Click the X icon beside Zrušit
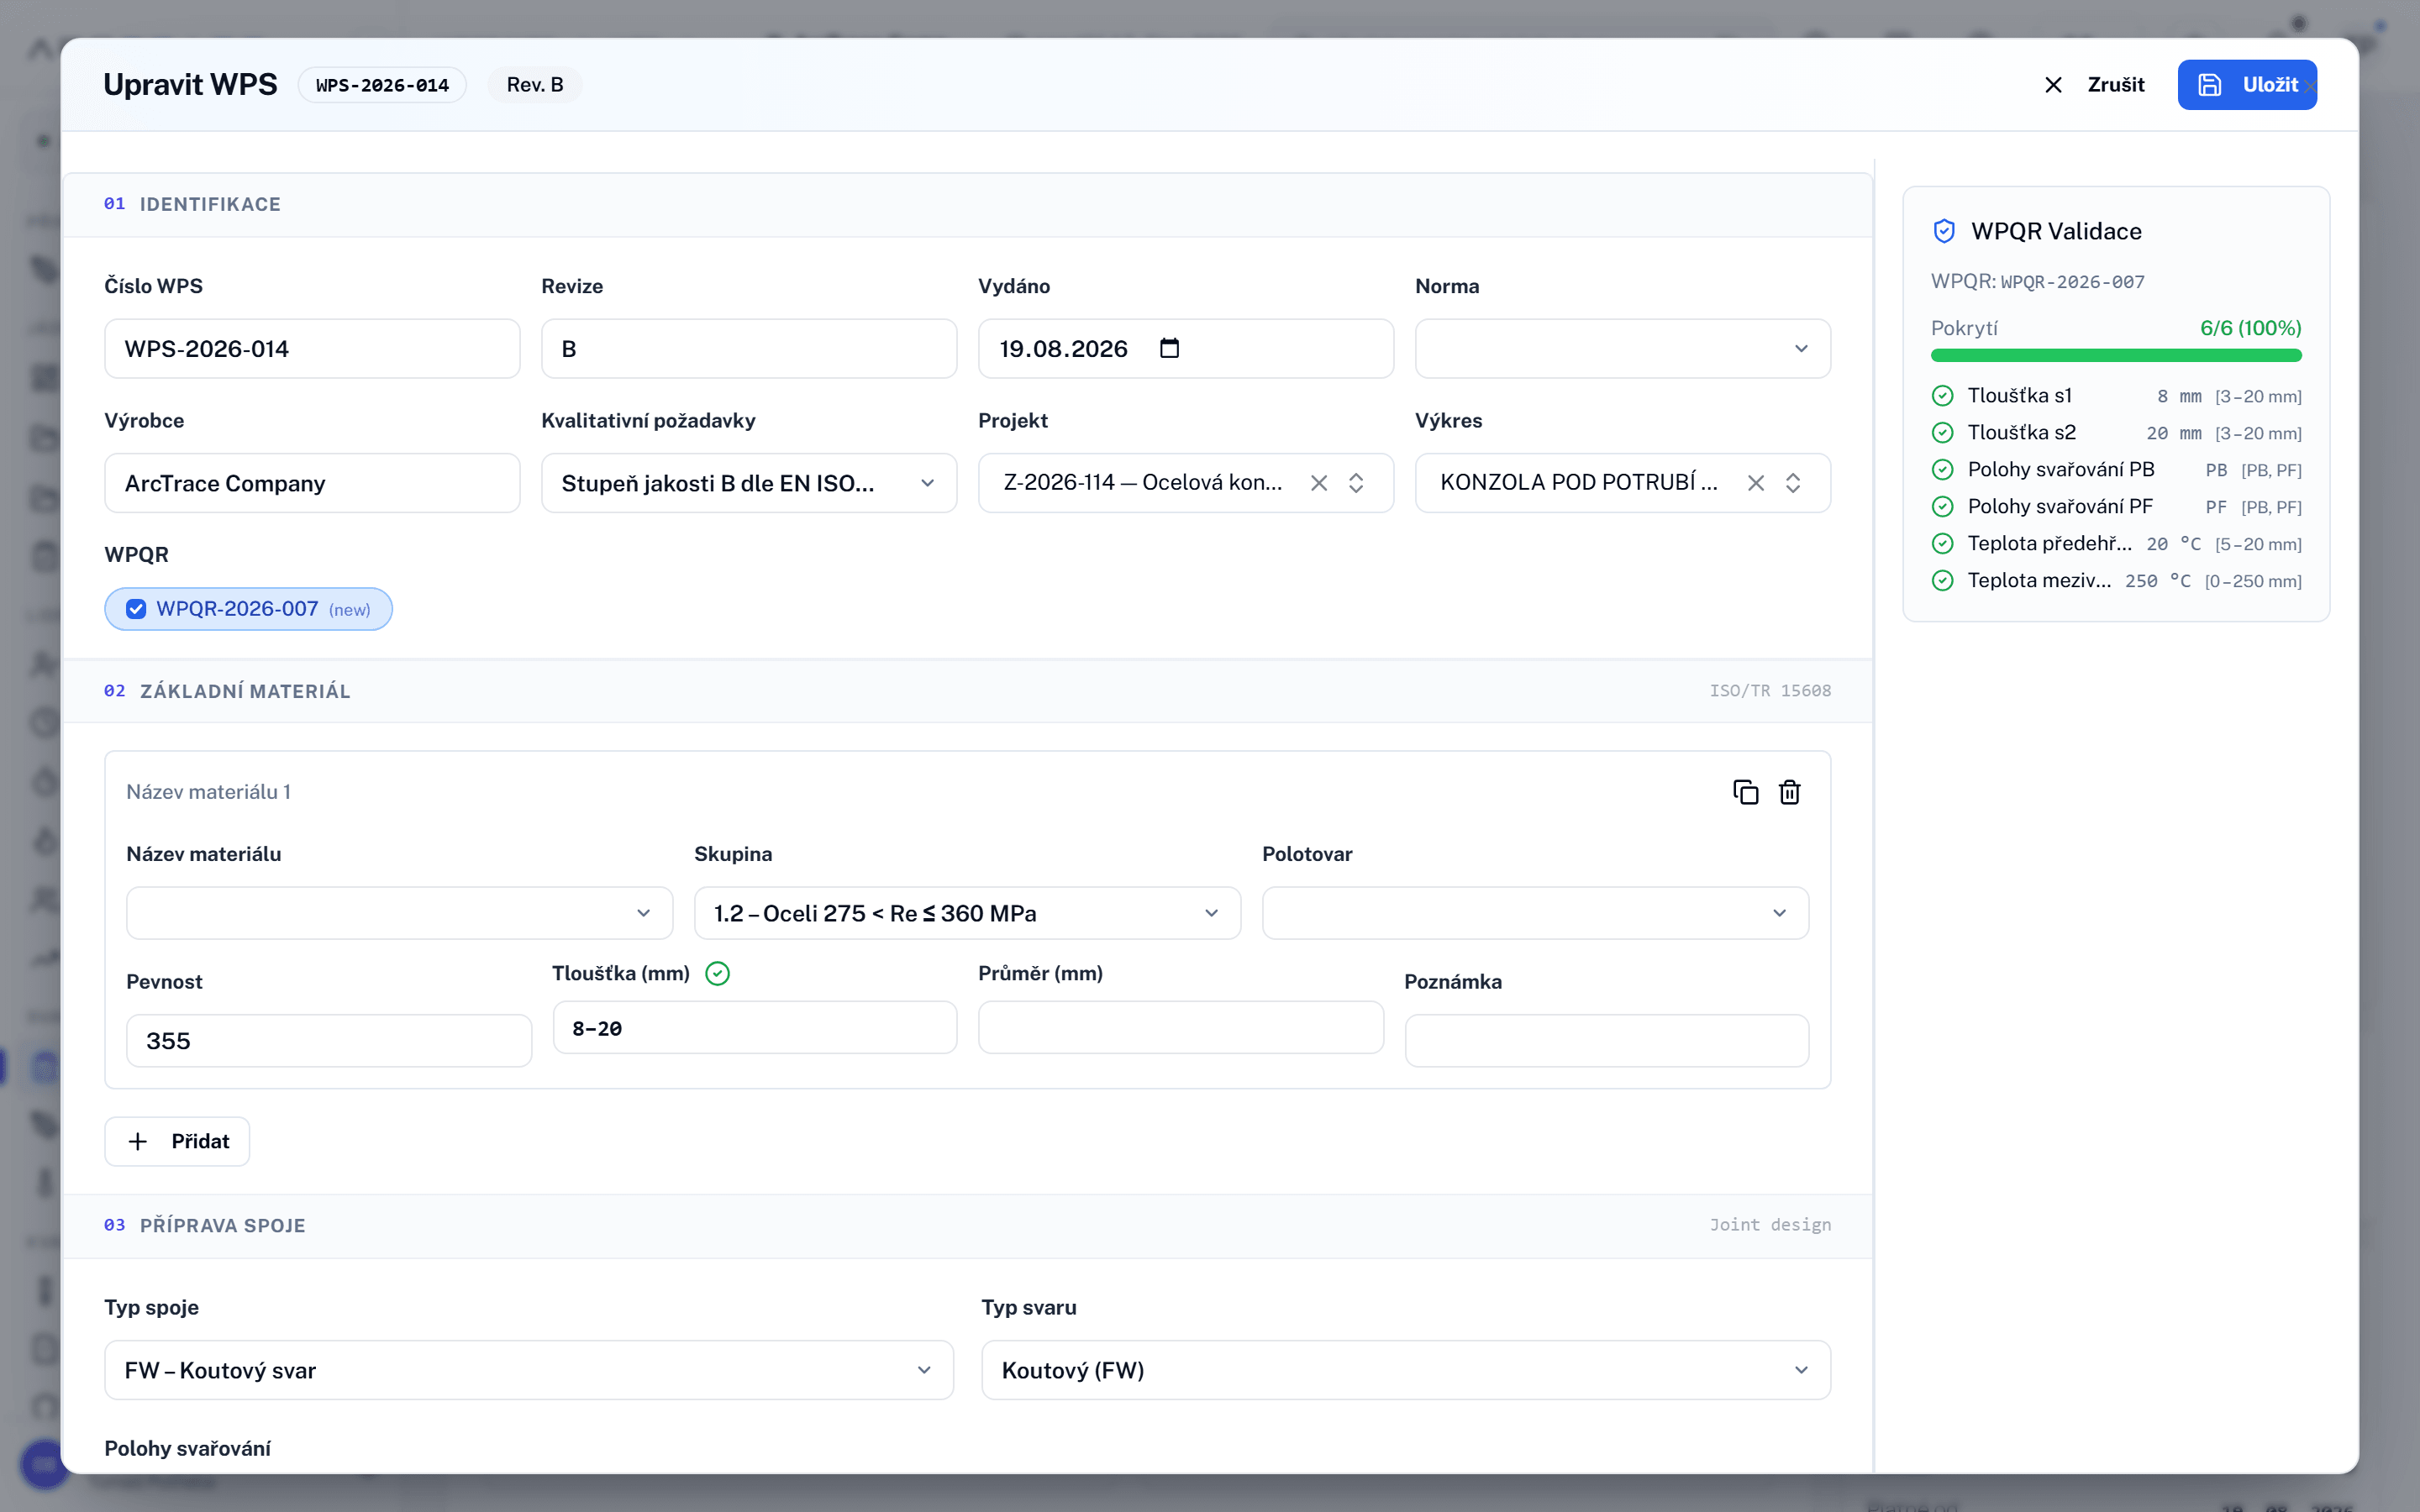2420x1512 pixels. [2053, 85]
